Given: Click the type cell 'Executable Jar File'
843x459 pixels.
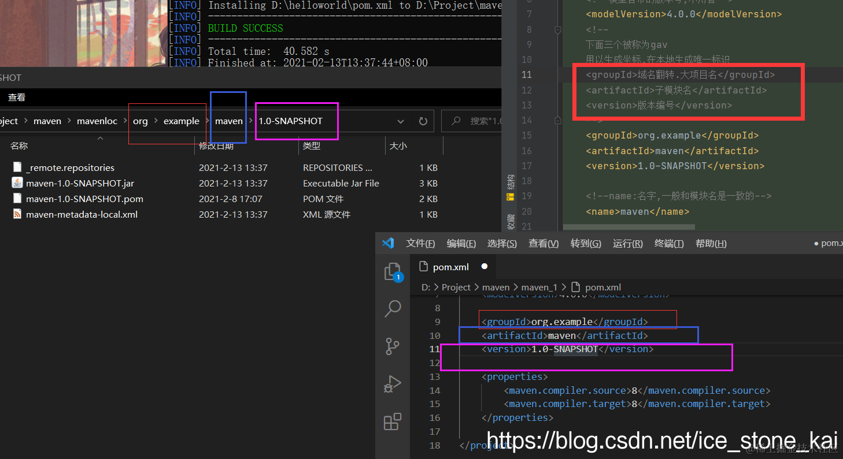Looking at the screenshot, I should 341,183.
